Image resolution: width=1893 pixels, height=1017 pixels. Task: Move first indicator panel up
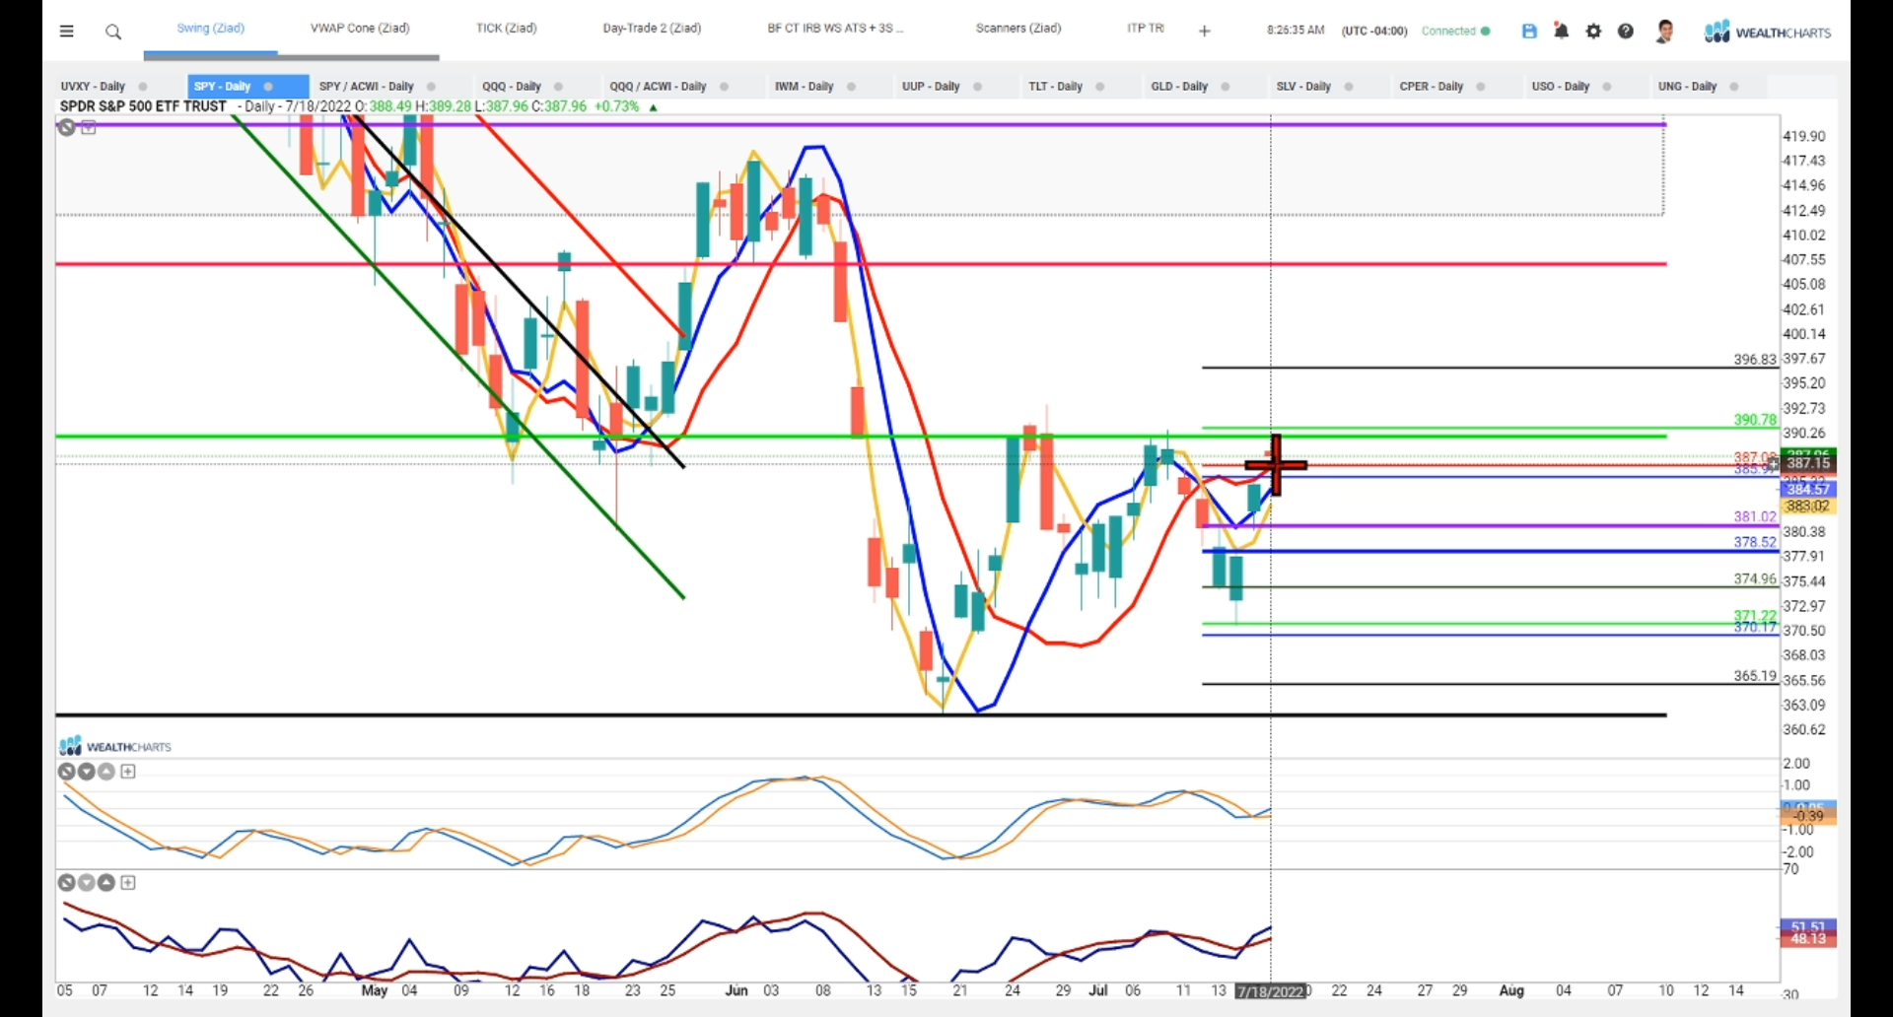tap(106, 772)
